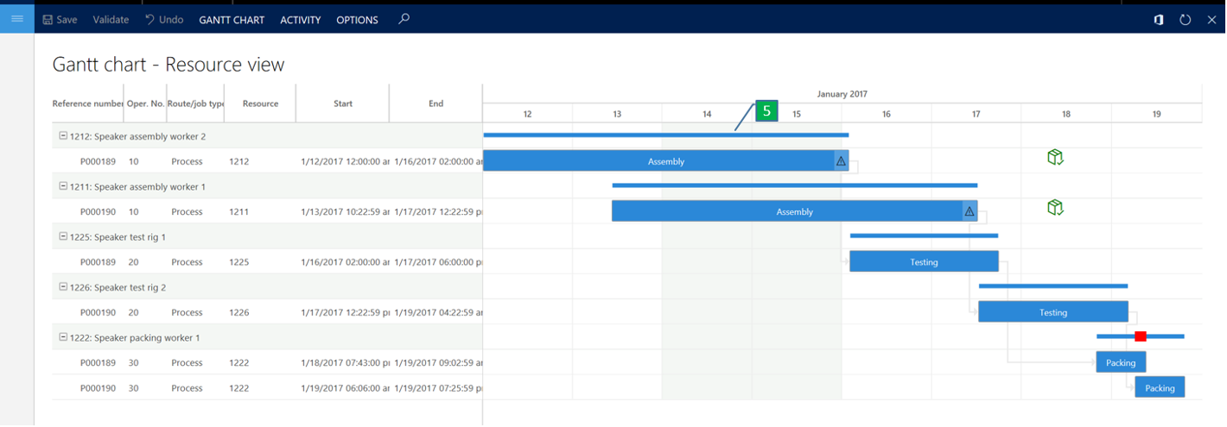Open the hamburger navigation menu
Viewport: 1227px width, 427px height.
(x=17, y=19)
